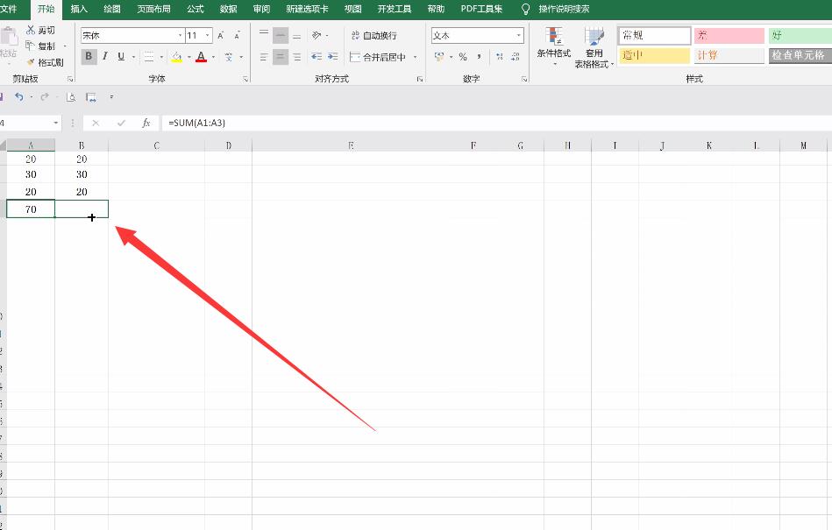The image size is (832, 530).
Task: Open the Name Box dropdown arrow
Action: point(56,123)
